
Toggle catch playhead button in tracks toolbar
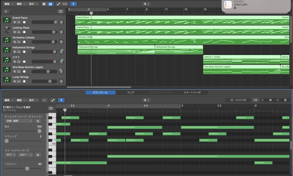coord(73,4)
